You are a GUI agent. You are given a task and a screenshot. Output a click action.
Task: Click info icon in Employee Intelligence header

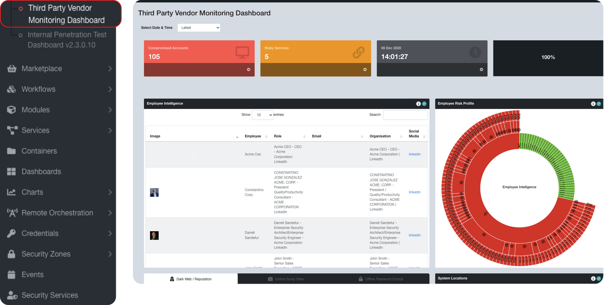click(x=418, y=104)
